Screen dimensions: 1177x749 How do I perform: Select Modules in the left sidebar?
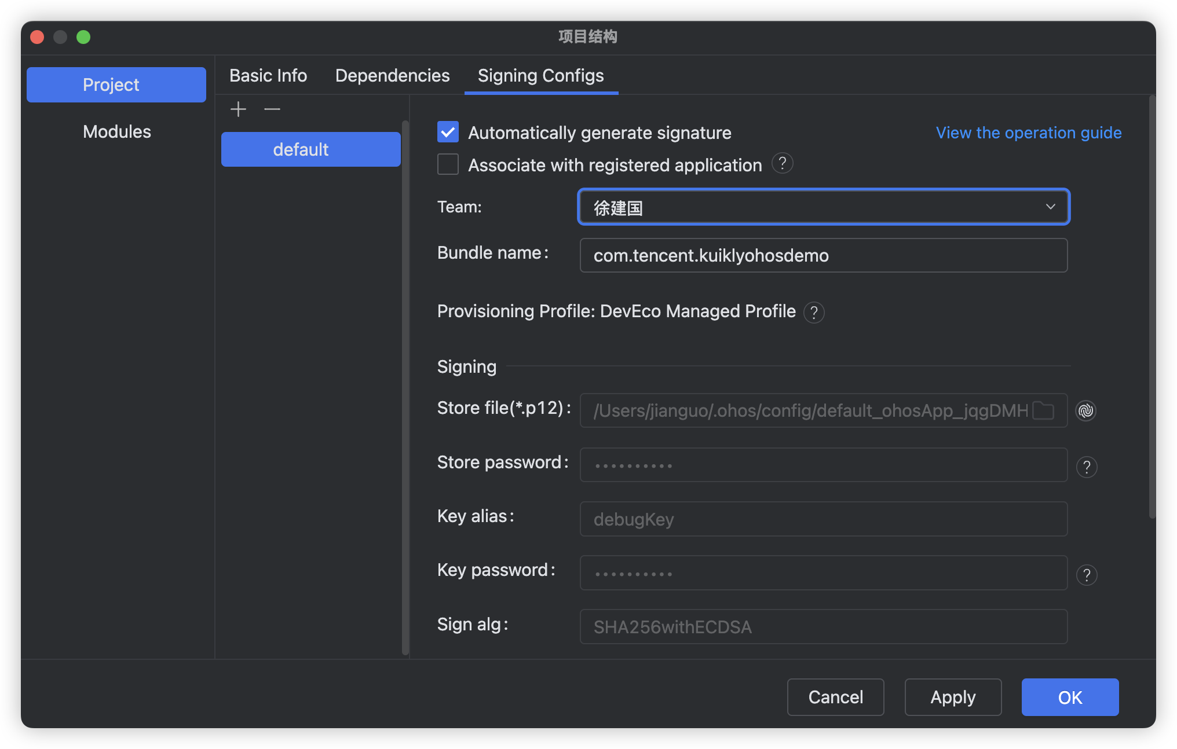116,131
